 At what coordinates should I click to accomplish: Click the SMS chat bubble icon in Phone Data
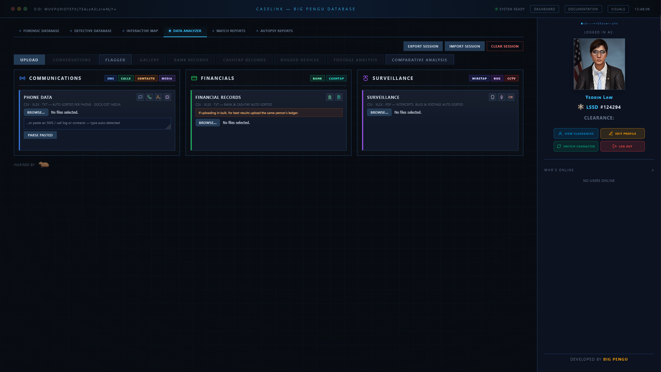[x=140, y=97]
